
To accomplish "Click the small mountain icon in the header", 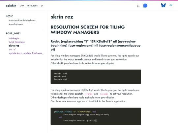I will pos(171,5).
